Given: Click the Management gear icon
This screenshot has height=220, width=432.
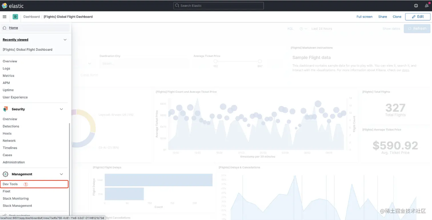Looking at the screenshot, I should (x=5, y=174).
